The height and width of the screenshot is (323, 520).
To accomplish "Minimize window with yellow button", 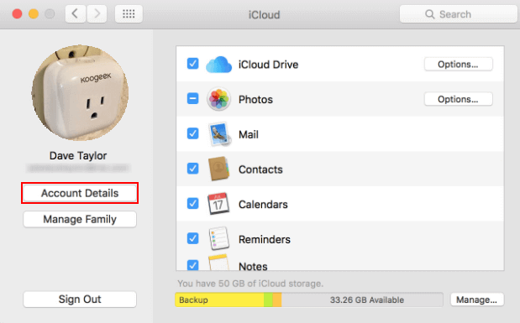I will (34, 14).
